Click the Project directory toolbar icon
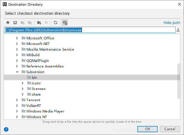Screen dimensions: 184x135 pos(22,22)
